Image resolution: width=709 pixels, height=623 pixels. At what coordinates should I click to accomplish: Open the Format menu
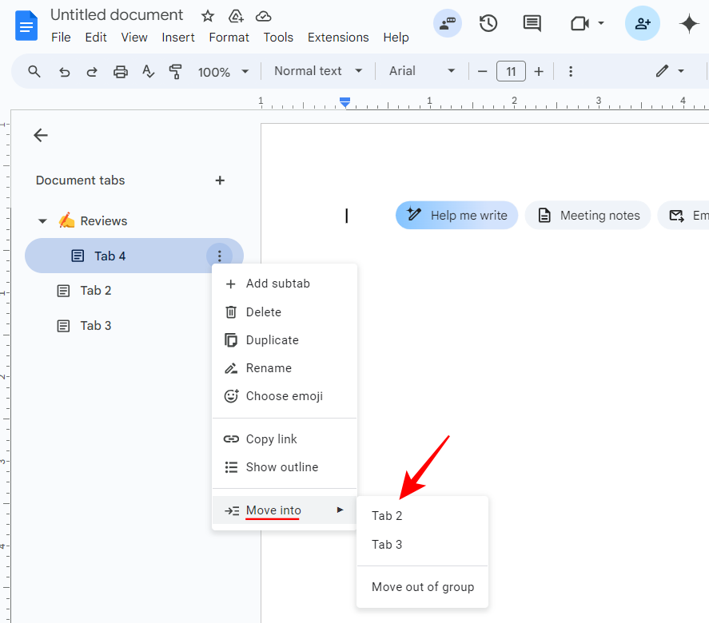click(x=229, y=37)
